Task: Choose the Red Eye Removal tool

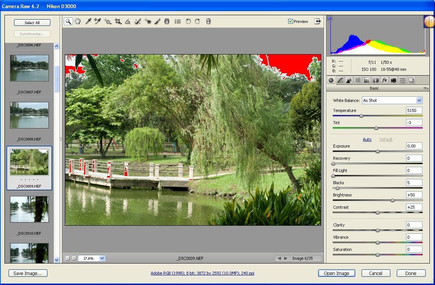Action: [x=148, y=21]
